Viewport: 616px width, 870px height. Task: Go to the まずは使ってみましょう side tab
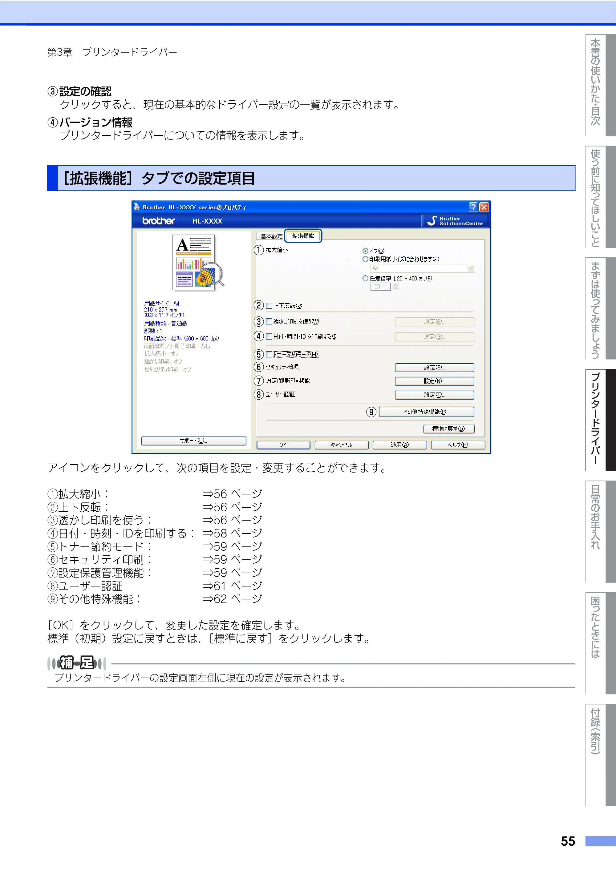click(x=601, y=308)
